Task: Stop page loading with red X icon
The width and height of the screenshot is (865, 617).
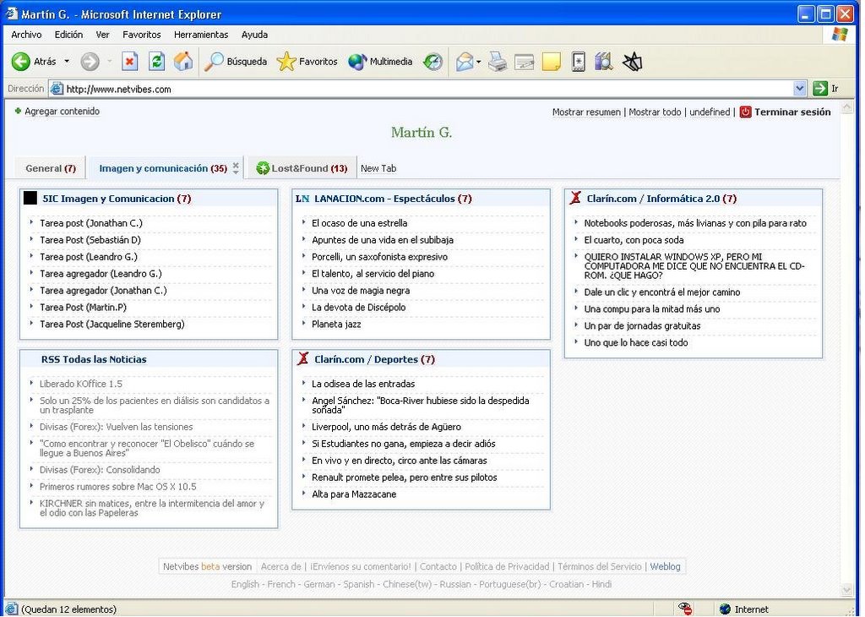Action: (129, 61)
